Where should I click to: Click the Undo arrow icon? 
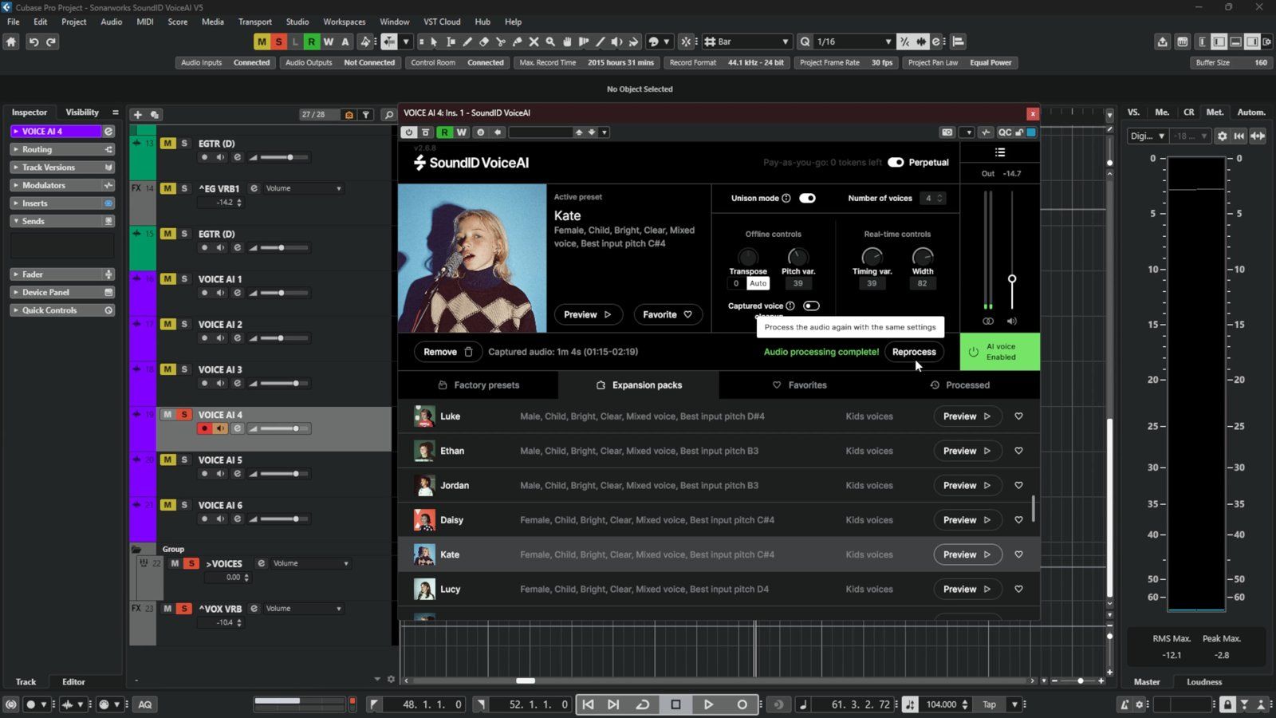33,41
